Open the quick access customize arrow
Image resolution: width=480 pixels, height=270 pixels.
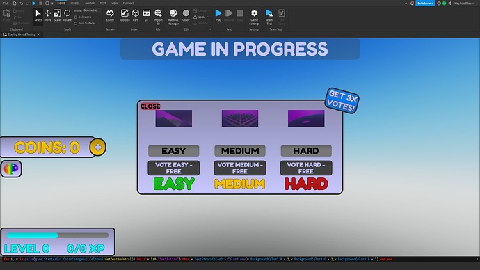click(52, 3)
